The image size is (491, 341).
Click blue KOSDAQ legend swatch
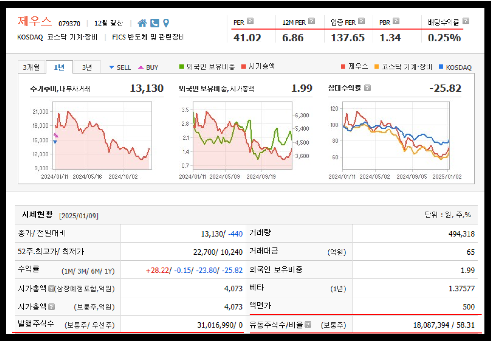pos(441,67)
